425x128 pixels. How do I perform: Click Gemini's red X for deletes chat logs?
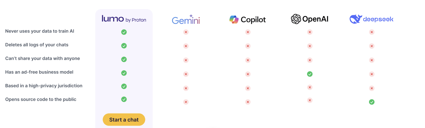pyautogui.click(x=186, y=46)
